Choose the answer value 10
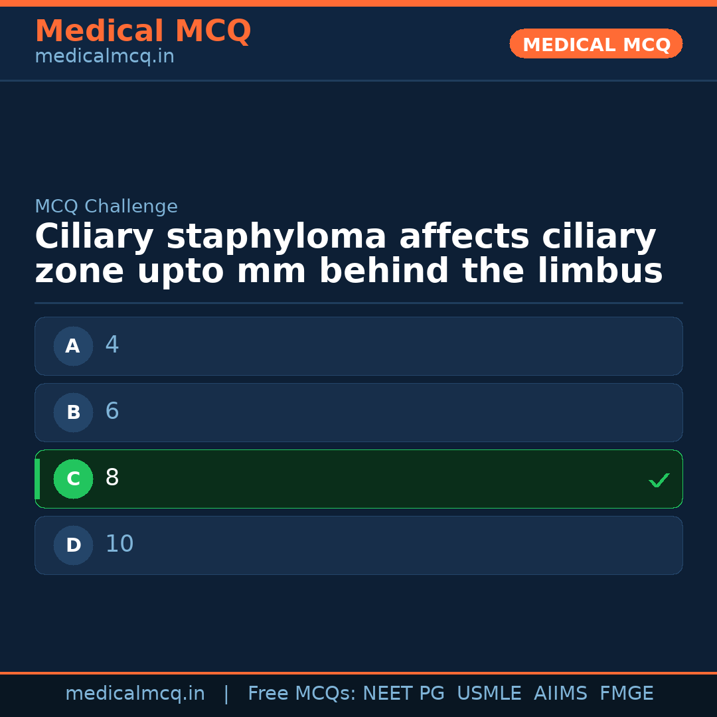 [x=119, y=544]
